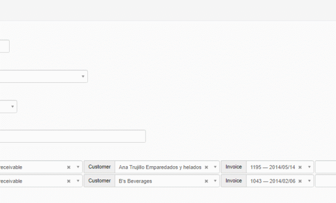336x203 pixels.
Task: Expand invoice 1195 dropdown arrow
Action: 309,167
